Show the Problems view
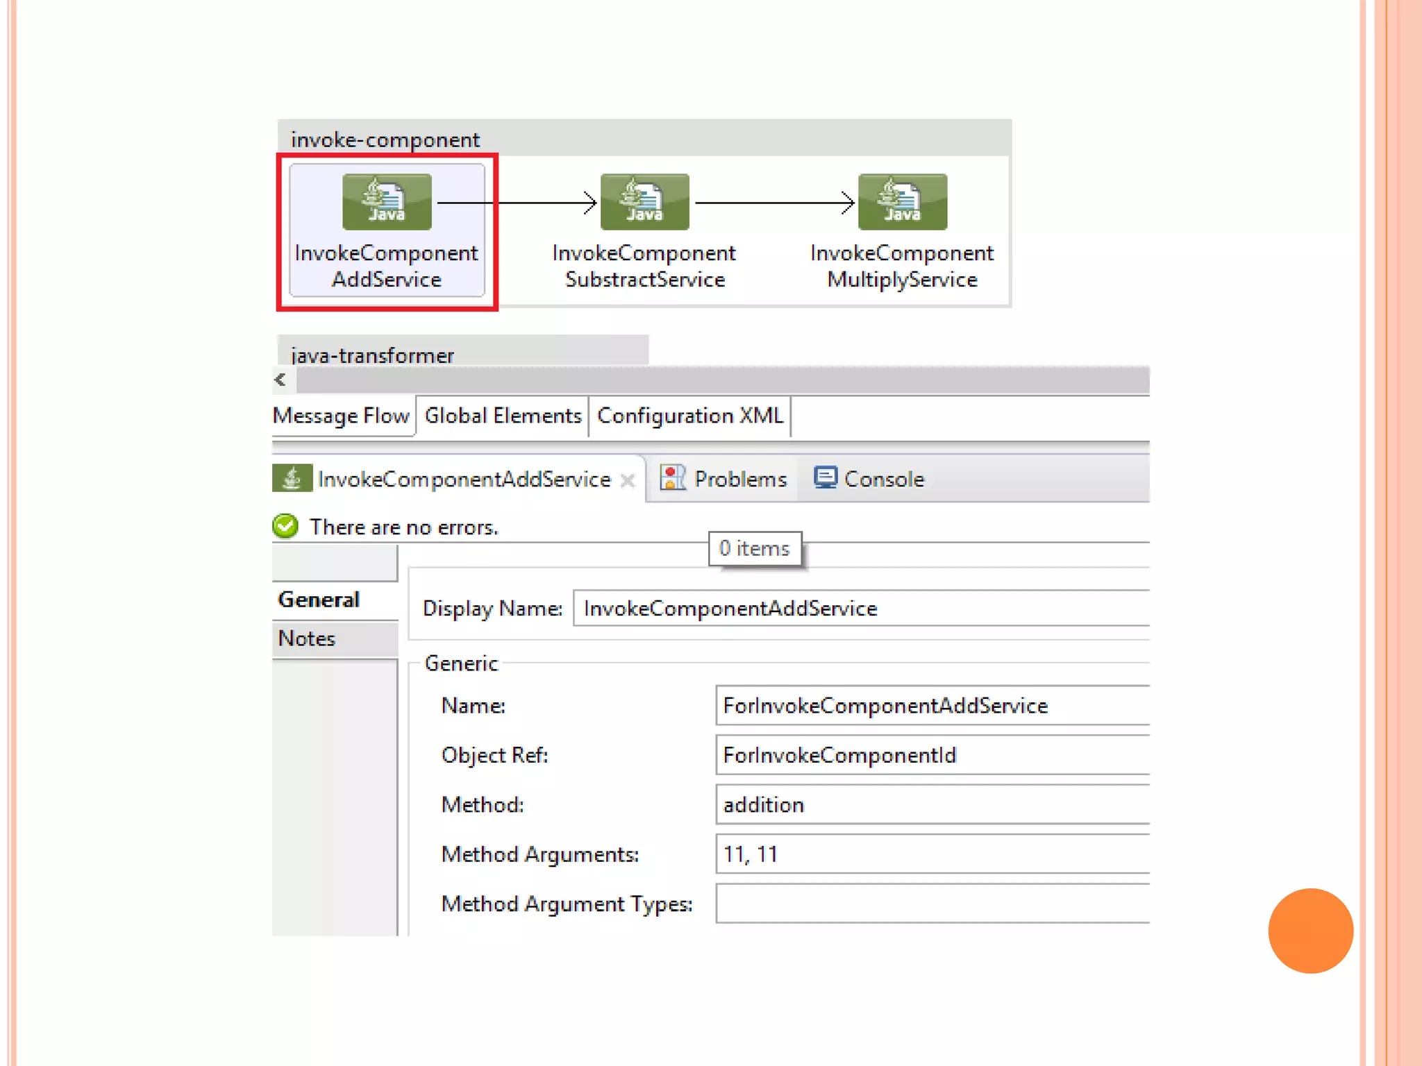The width and height of the screenshot is (1422, 1066). pyautogui.click(x=739, y=479)
